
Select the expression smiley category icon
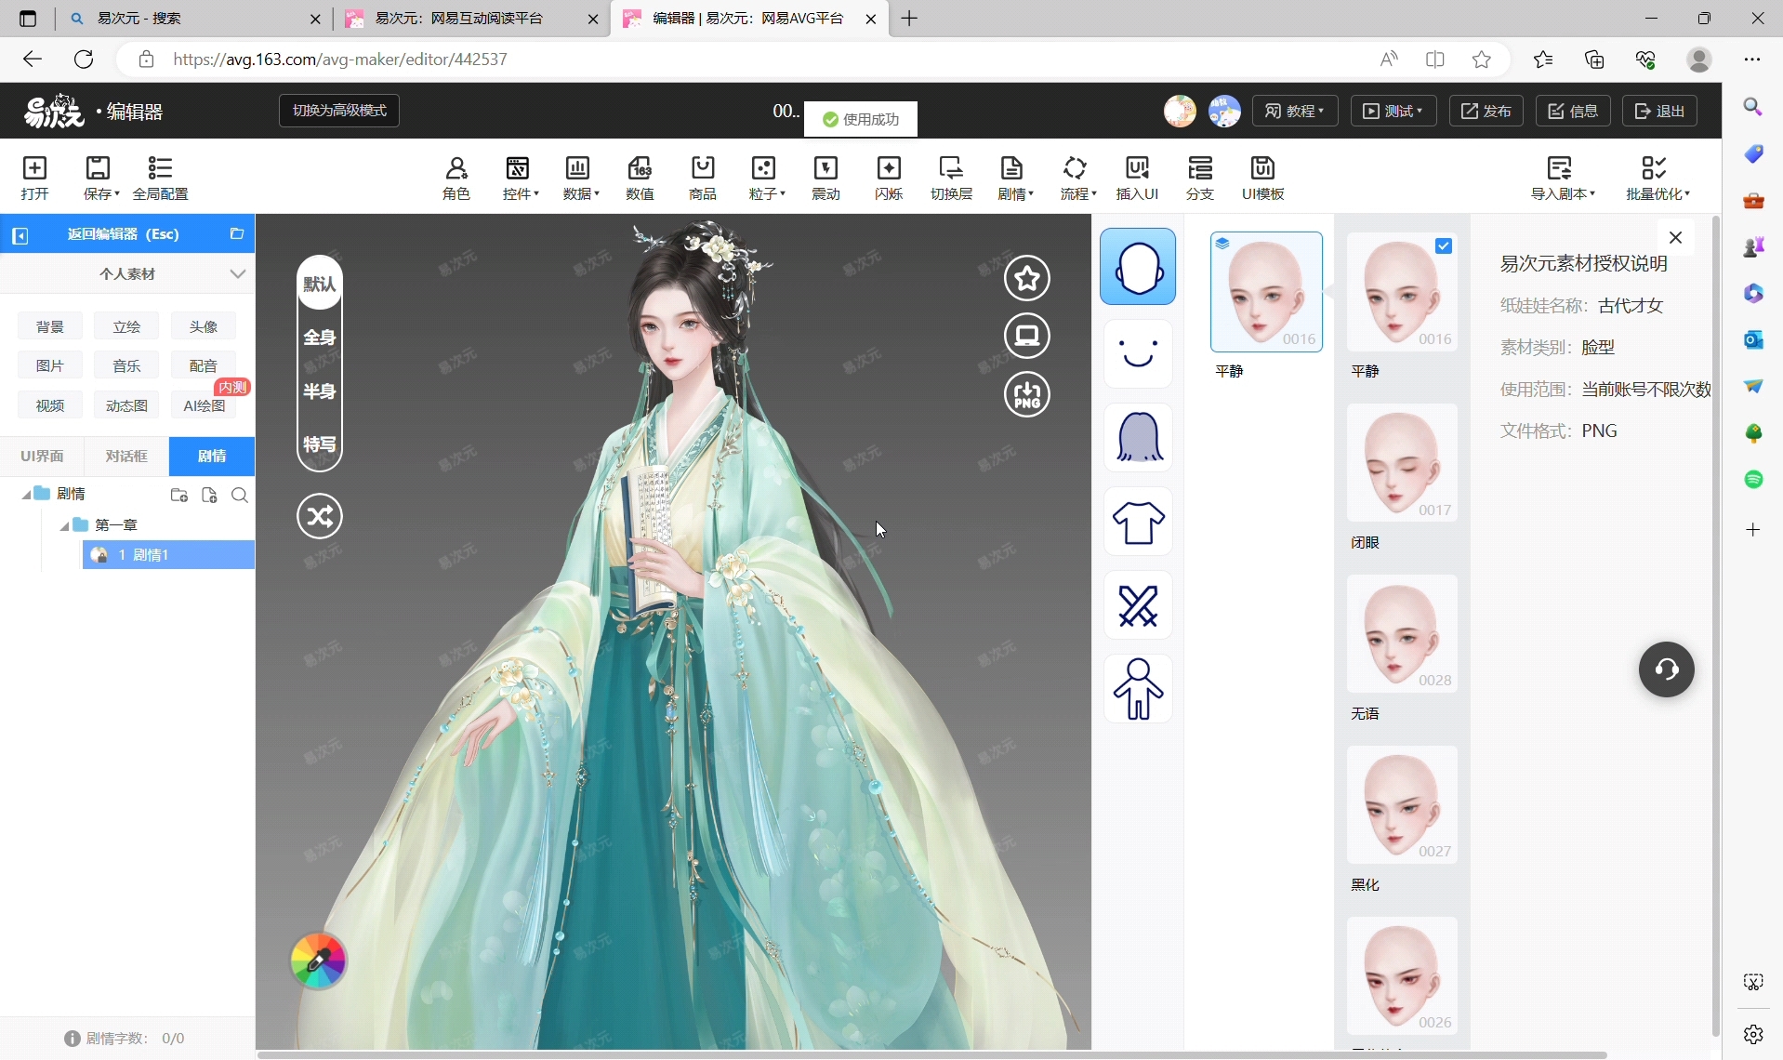1138,354
